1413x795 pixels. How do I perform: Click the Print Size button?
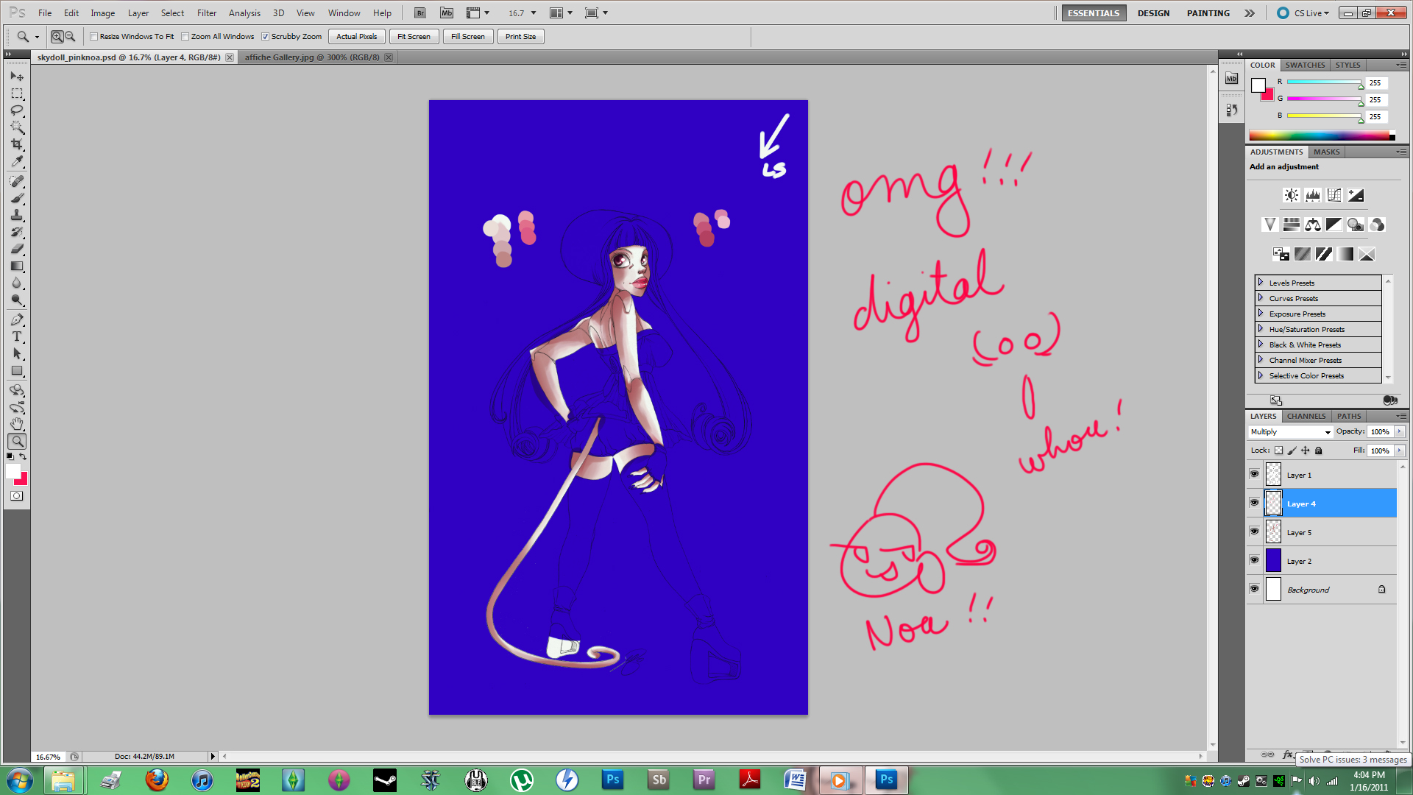(x=521, y=36)
